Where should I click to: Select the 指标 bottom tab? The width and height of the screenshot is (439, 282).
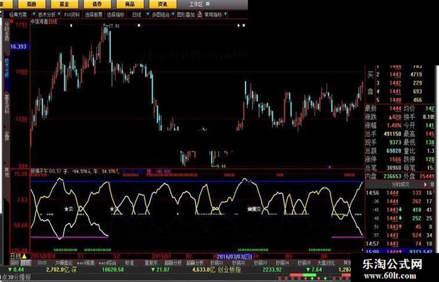(14, 263)
